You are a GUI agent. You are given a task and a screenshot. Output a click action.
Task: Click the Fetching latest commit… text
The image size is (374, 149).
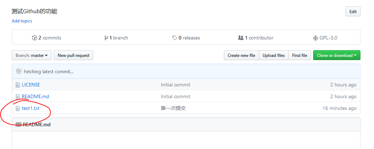tap(48, 71)
